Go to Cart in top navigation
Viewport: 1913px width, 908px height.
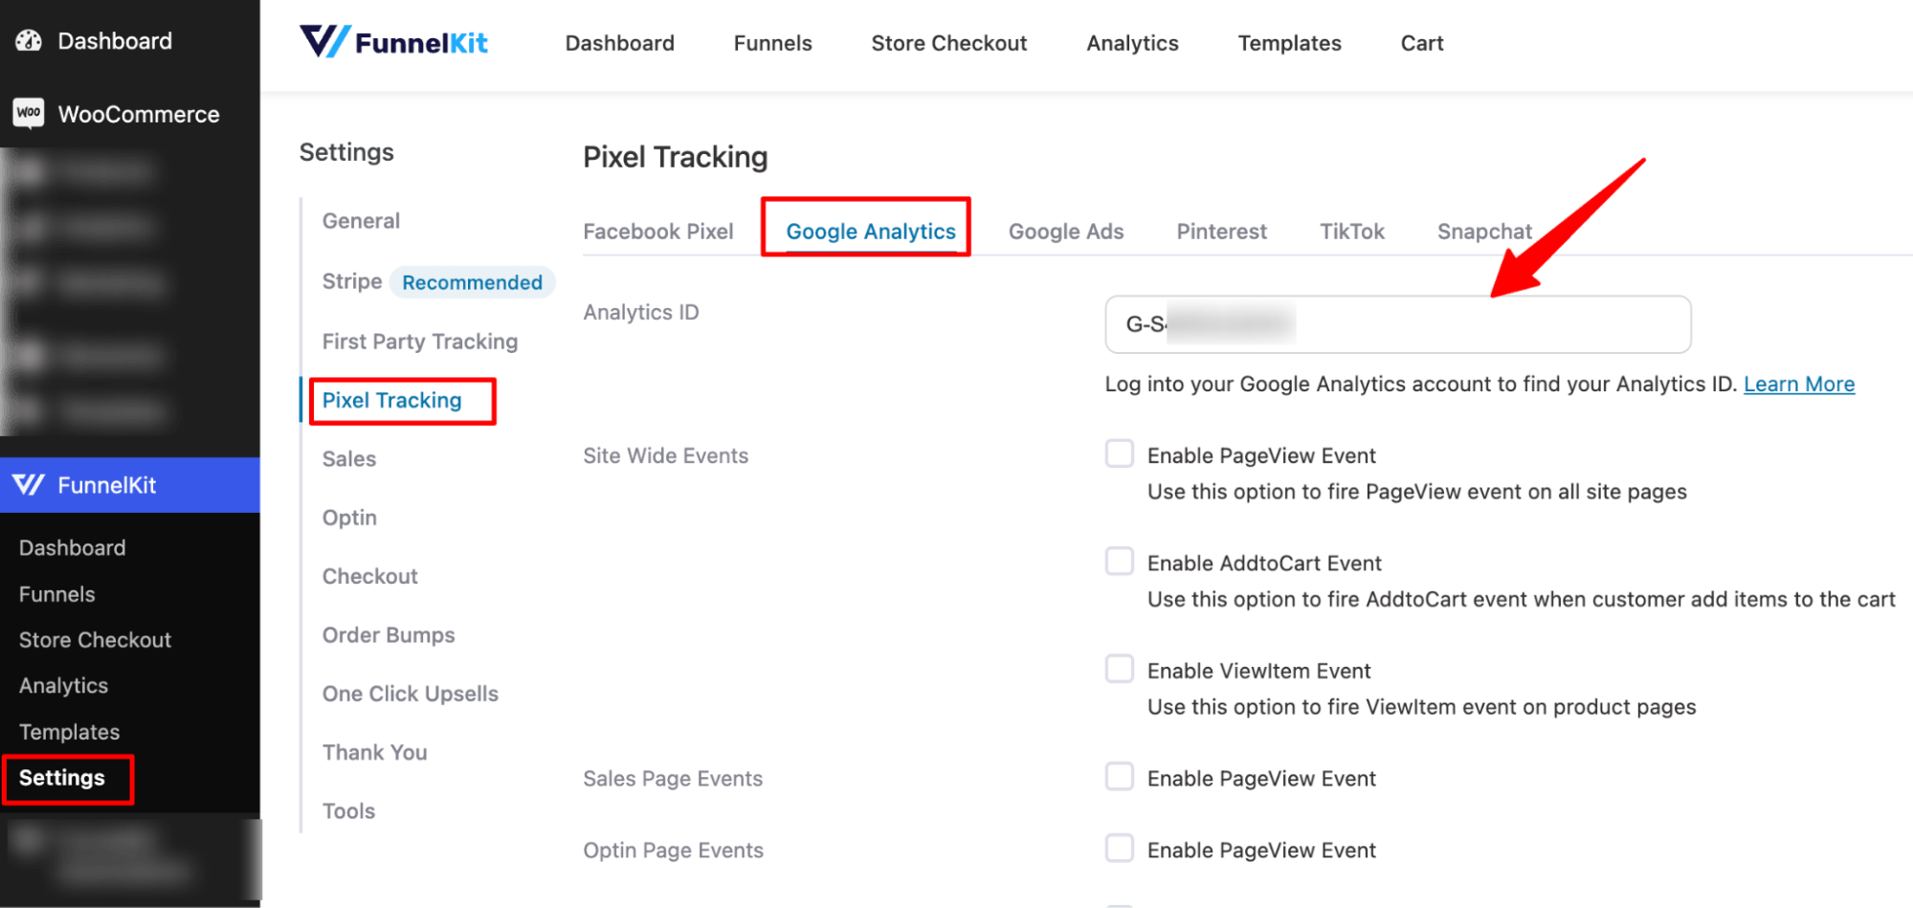pyautogui.click(x=1422, y=43)
